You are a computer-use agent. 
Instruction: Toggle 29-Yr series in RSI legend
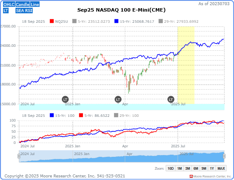(126, 116)
